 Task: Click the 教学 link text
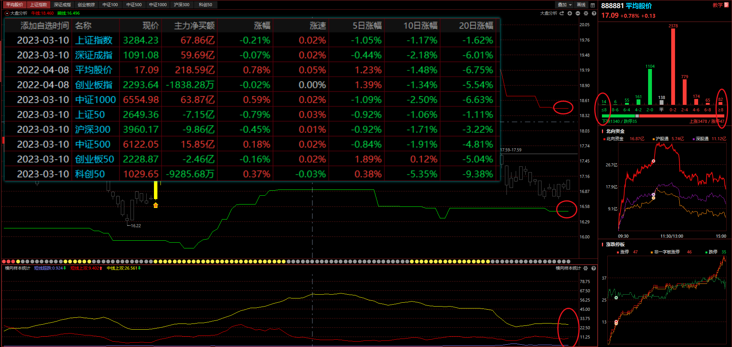(x=717, y=5)
